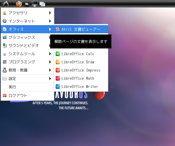This screenshot has width=175, height=146.
Task: Choose 実行 to run a command
Action: [27, 87]
